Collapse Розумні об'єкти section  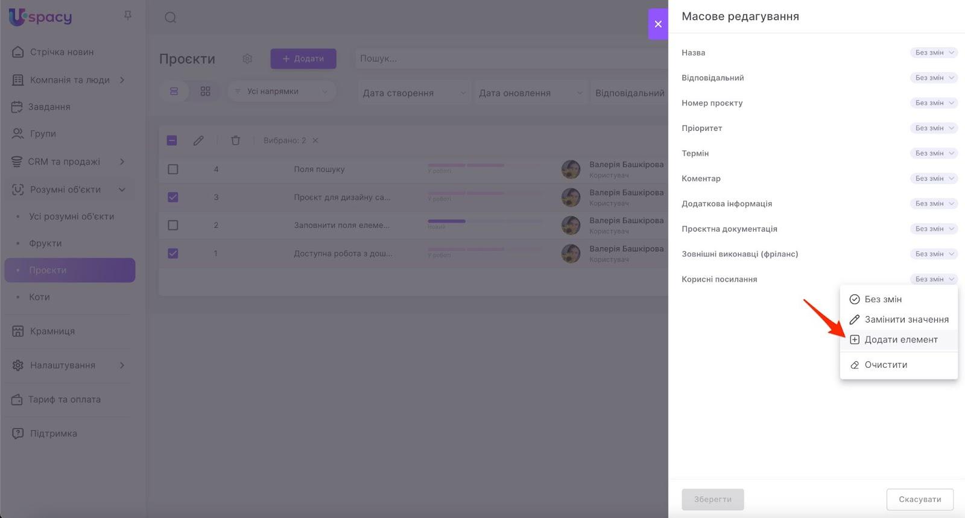coord(122,189)
